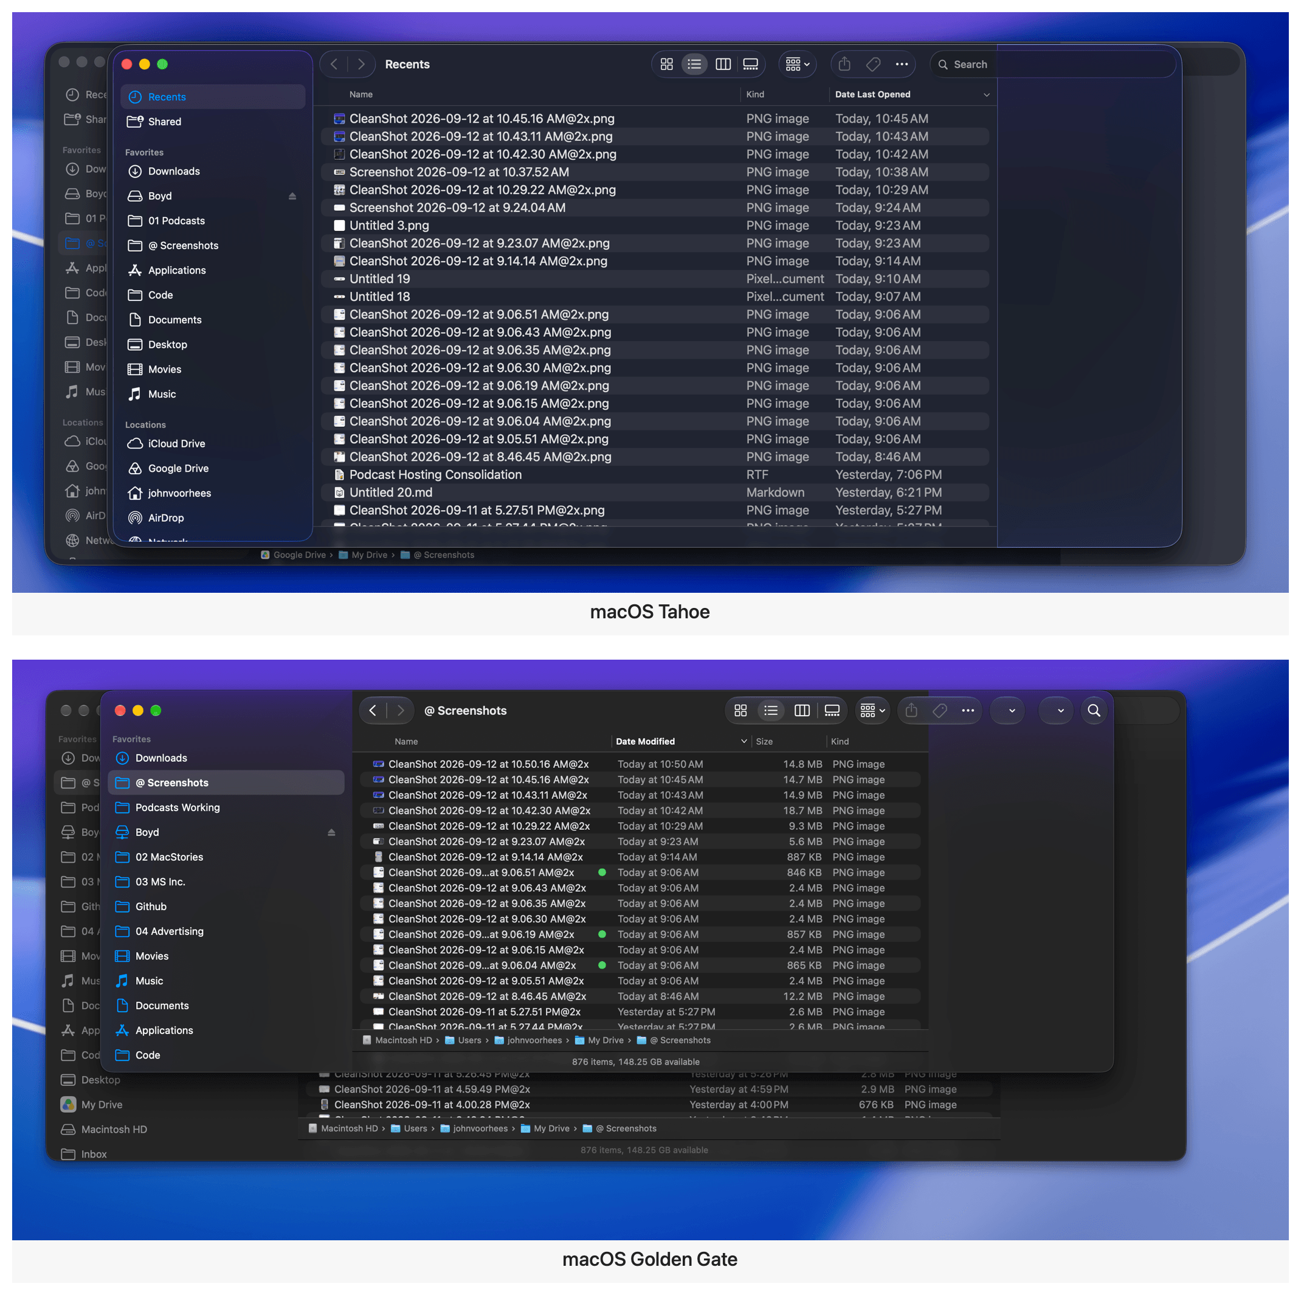This screenshot has height=1295, width=1301.
Task: Open first chevron dropdown after ellipsis in Golden Gate toolbar
Action: (x=1008, y=711)
